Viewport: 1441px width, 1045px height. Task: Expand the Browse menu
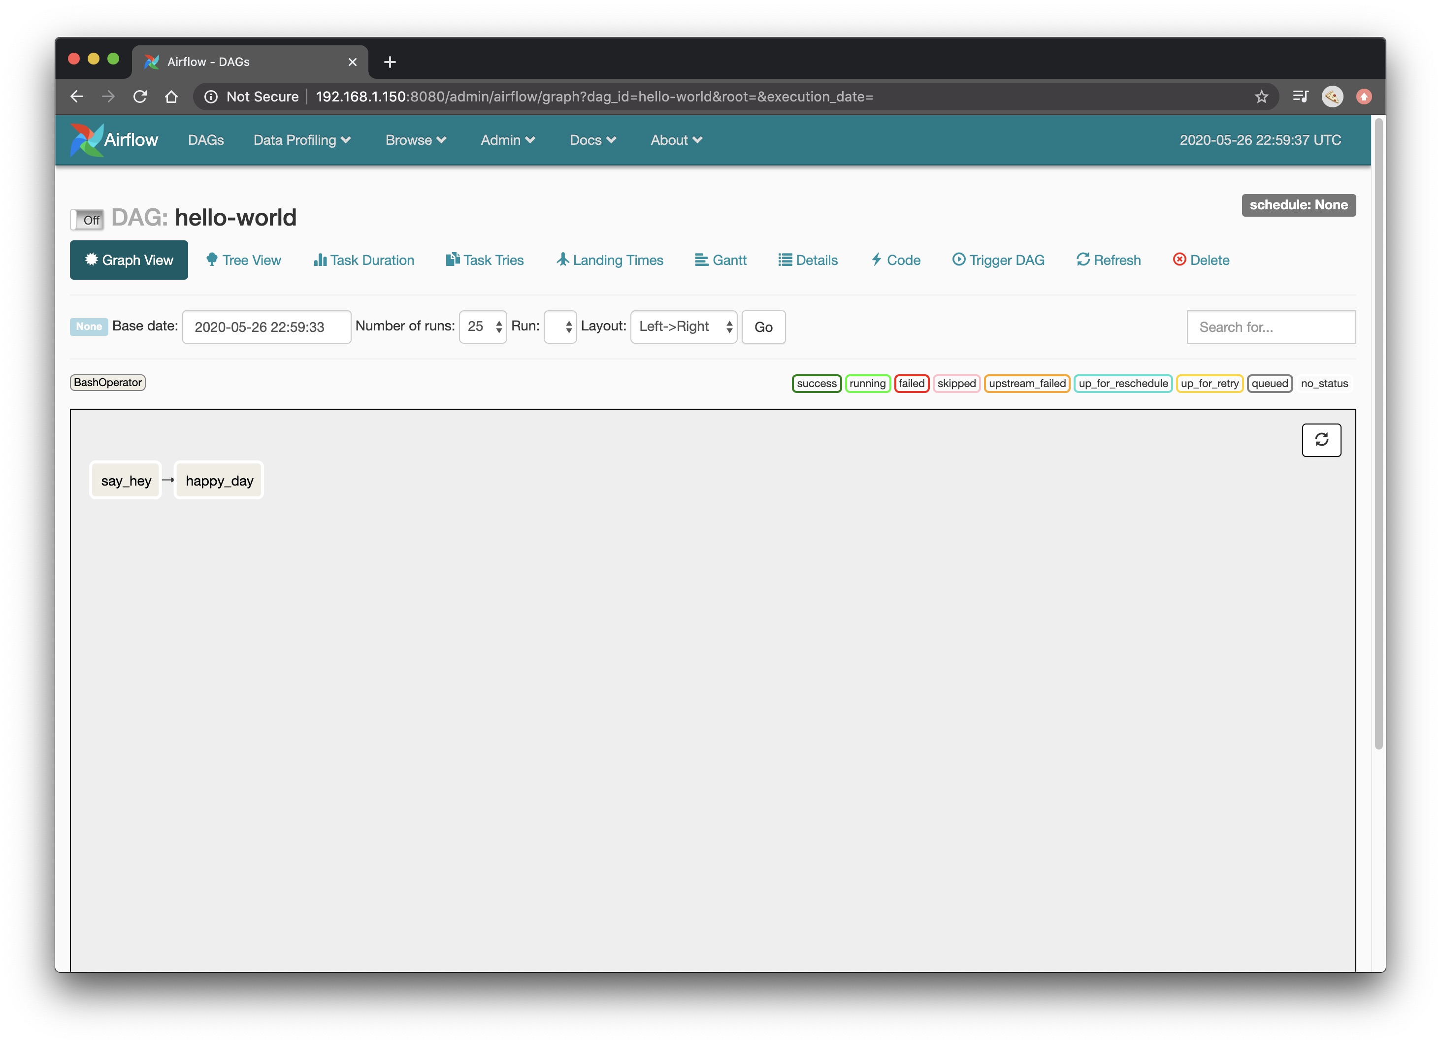point(415,140)
